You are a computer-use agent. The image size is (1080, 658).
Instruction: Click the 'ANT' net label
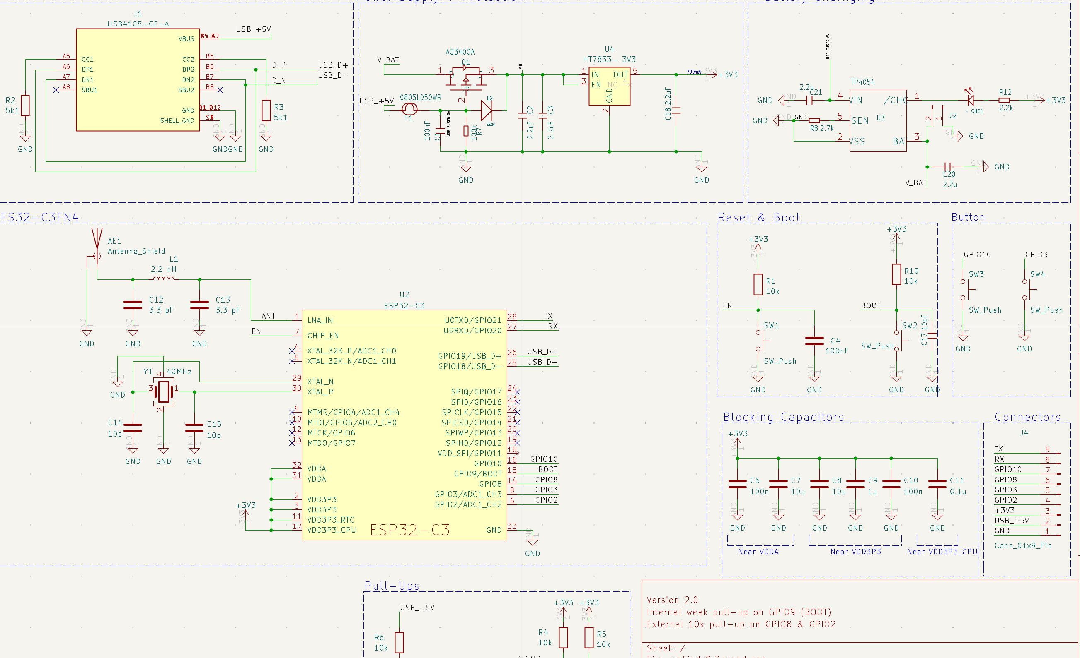pos(268,316)
